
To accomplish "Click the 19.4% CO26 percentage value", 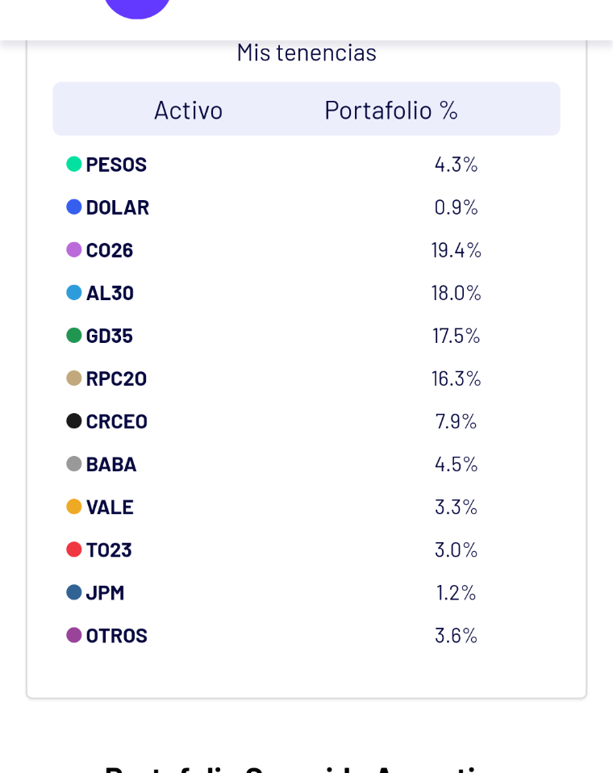I will pos(456,250).
